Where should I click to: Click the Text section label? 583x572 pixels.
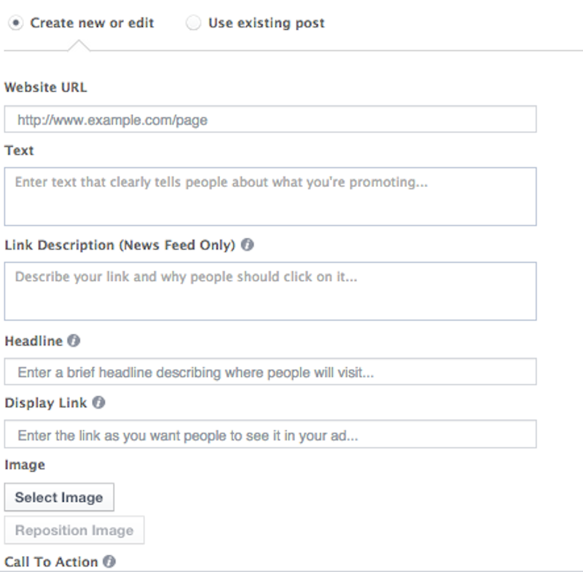coord(18,151)
